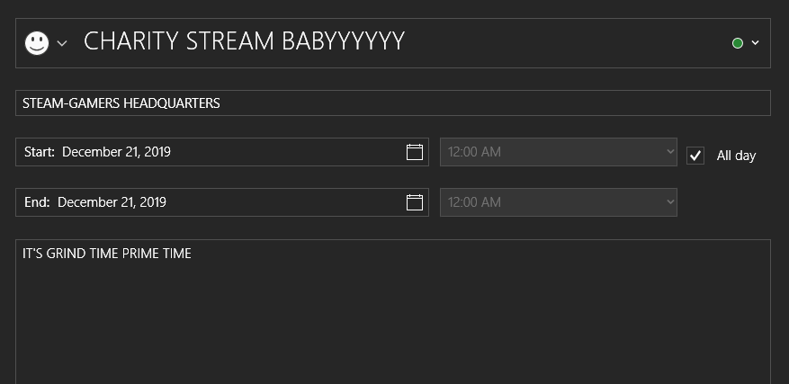Click the End: label in date field

click(37, 202)
